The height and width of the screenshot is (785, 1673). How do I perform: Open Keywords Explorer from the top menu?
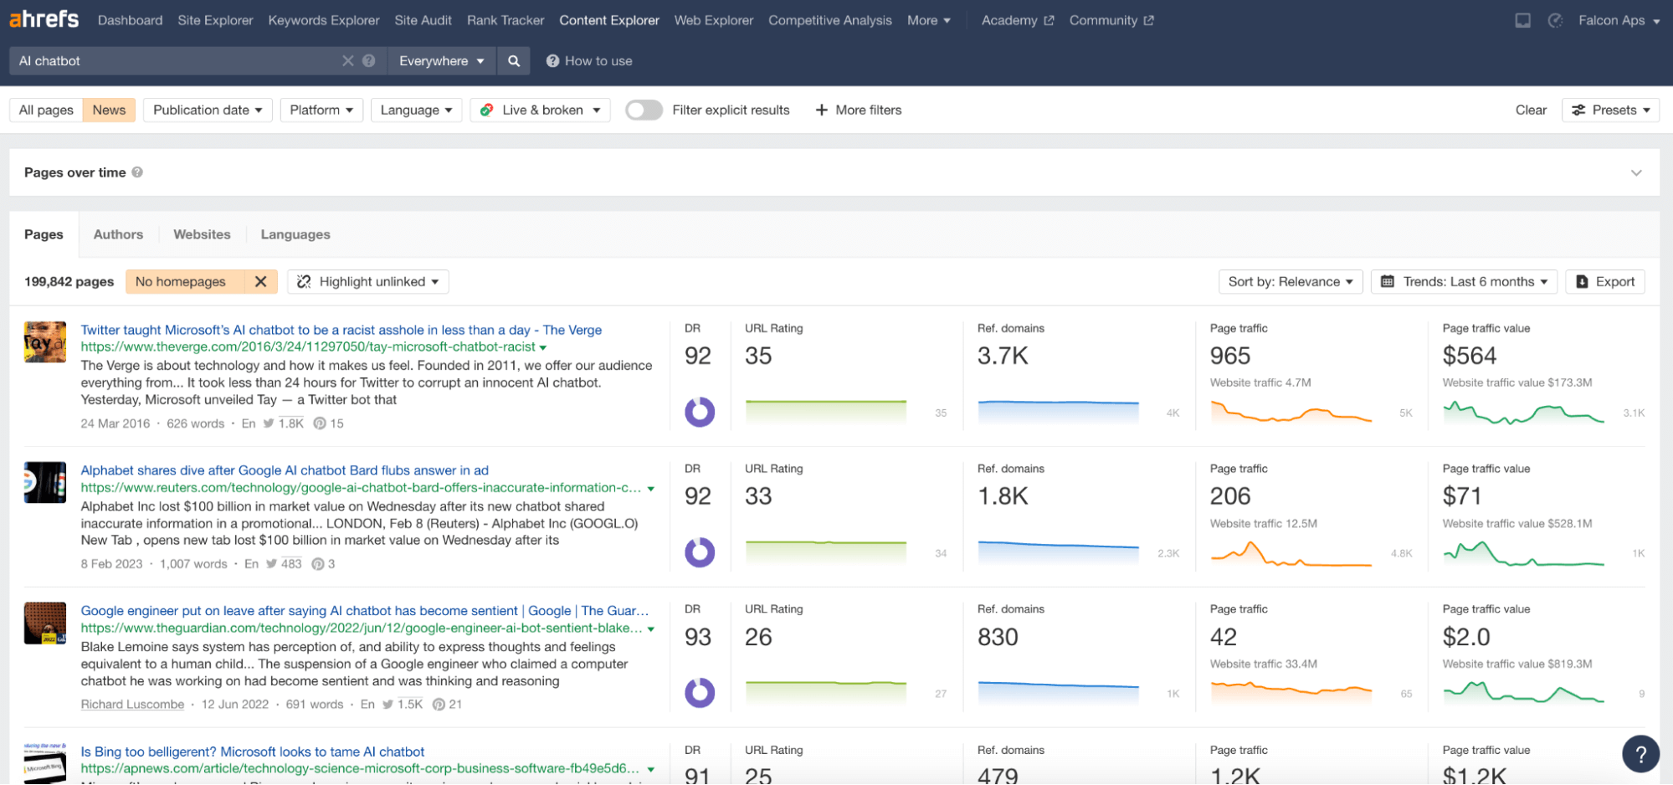323,20
